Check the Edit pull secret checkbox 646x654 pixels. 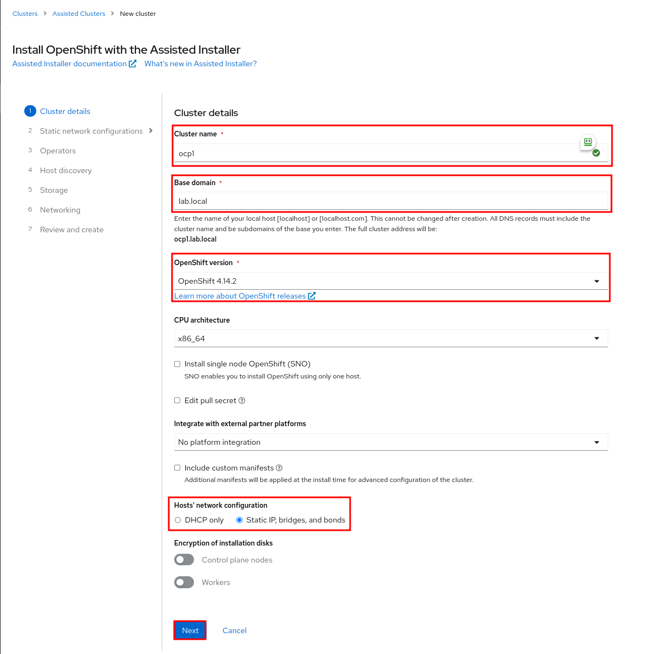178,400
